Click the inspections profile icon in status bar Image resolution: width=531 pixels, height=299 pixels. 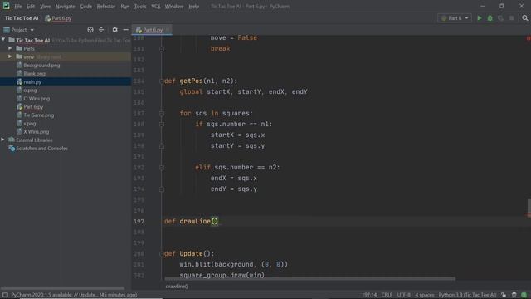[x=514, y=295]
